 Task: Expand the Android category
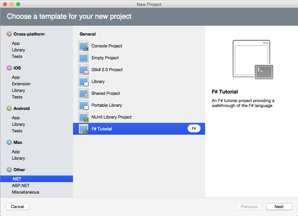[x=22, y=108]
